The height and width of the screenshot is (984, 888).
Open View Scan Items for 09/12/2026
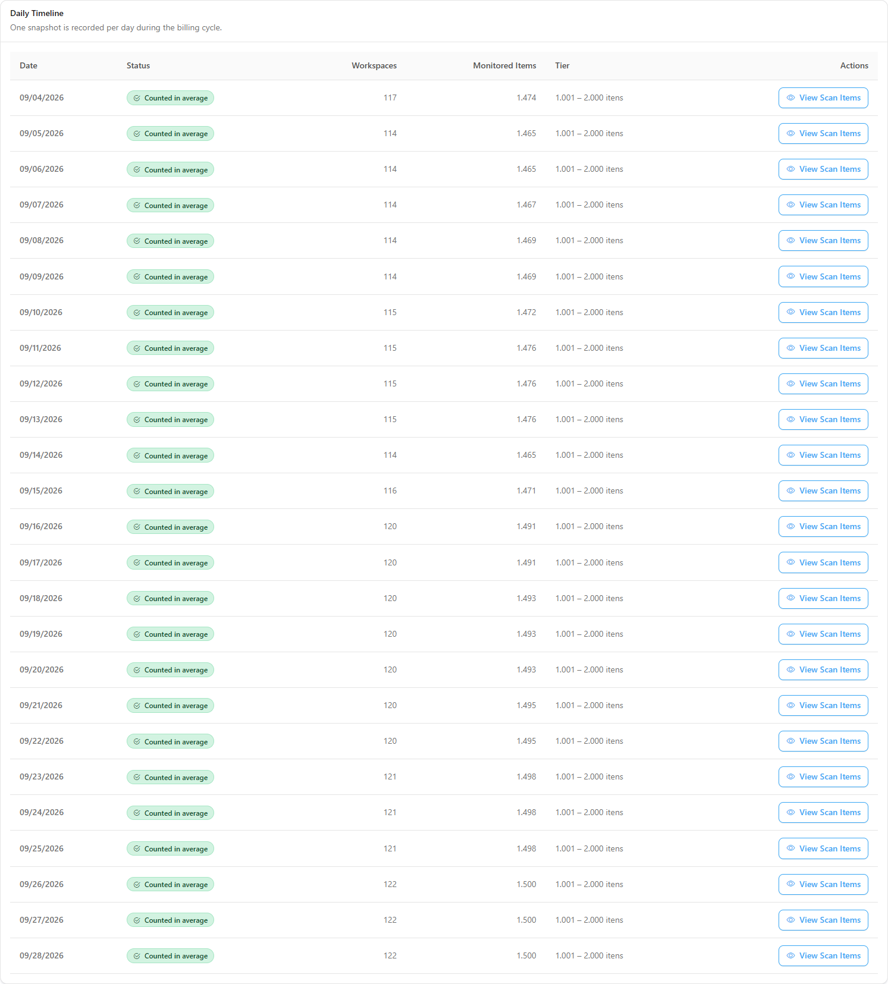click(x=823, y=383)
